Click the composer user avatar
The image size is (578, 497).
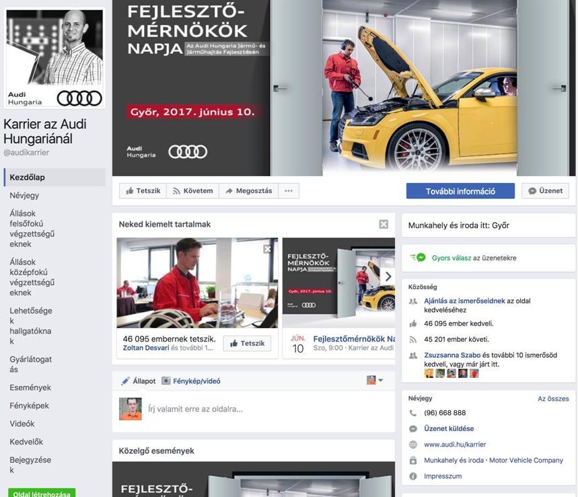pos(130,409)
